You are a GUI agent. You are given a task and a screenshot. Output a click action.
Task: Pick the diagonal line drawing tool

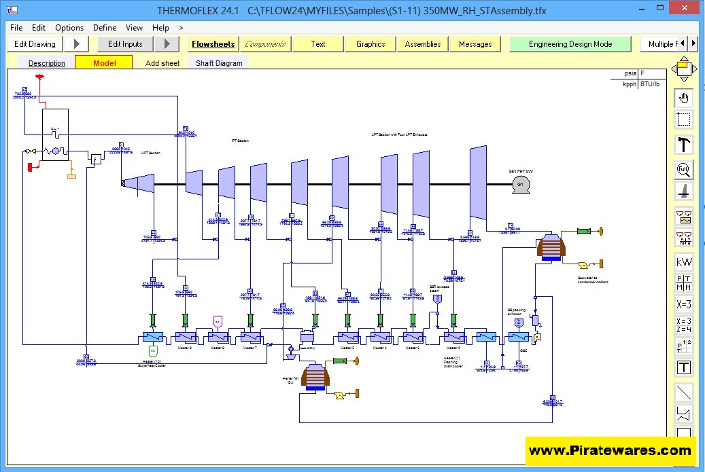tap(683, 392)
